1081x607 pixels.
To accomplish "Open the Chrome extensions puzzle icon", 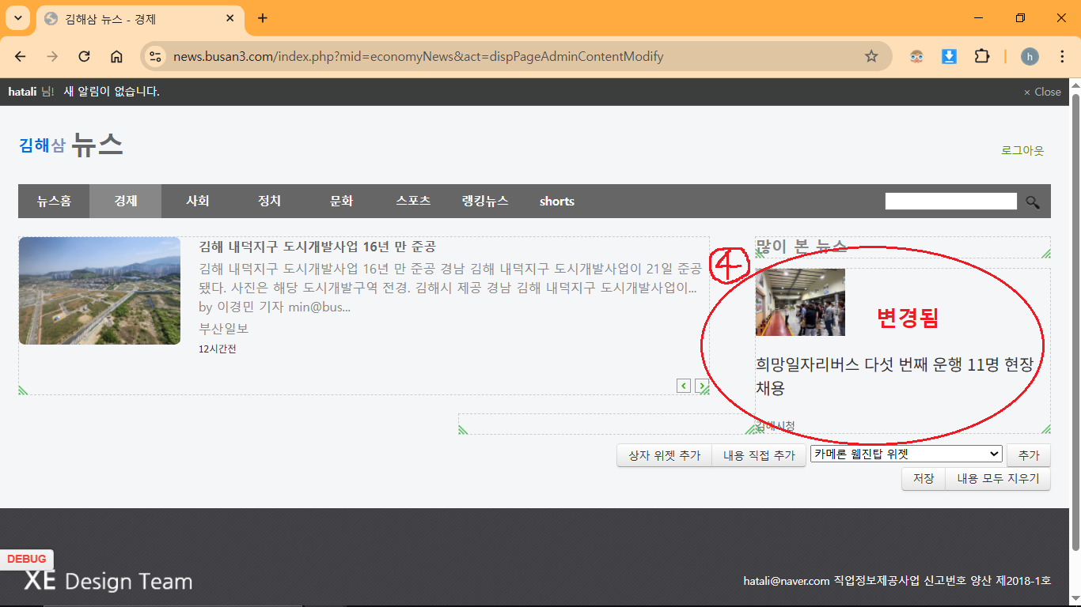I will tap(981, 56).
